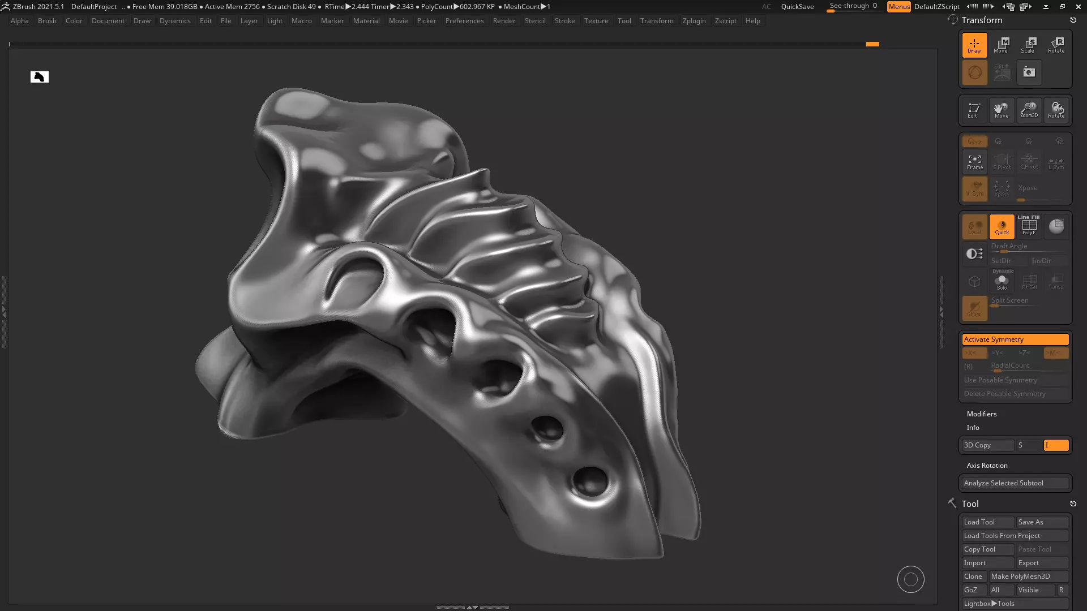Toggle PolyF Line Fill display
1087x611 pixels.
tap(1029, 227)
